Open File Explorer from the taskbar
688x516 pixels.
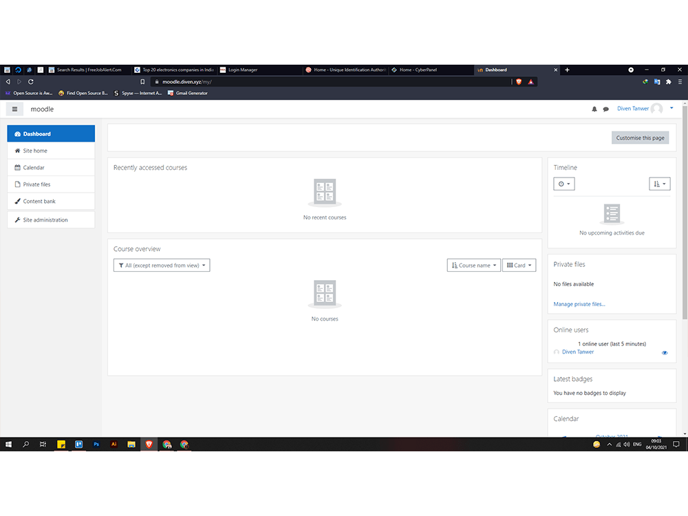[131, 444]
